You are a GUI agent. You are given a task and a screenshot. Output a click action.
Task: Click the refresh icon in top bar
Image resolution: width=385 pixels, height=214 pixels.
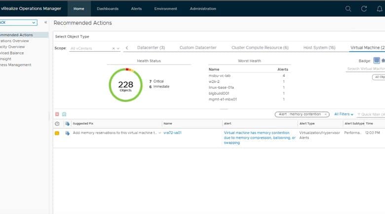pyautogui.click(x=364, y=9)
